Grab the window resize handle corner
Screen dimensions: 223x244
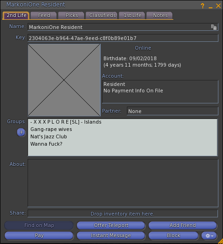220,241
